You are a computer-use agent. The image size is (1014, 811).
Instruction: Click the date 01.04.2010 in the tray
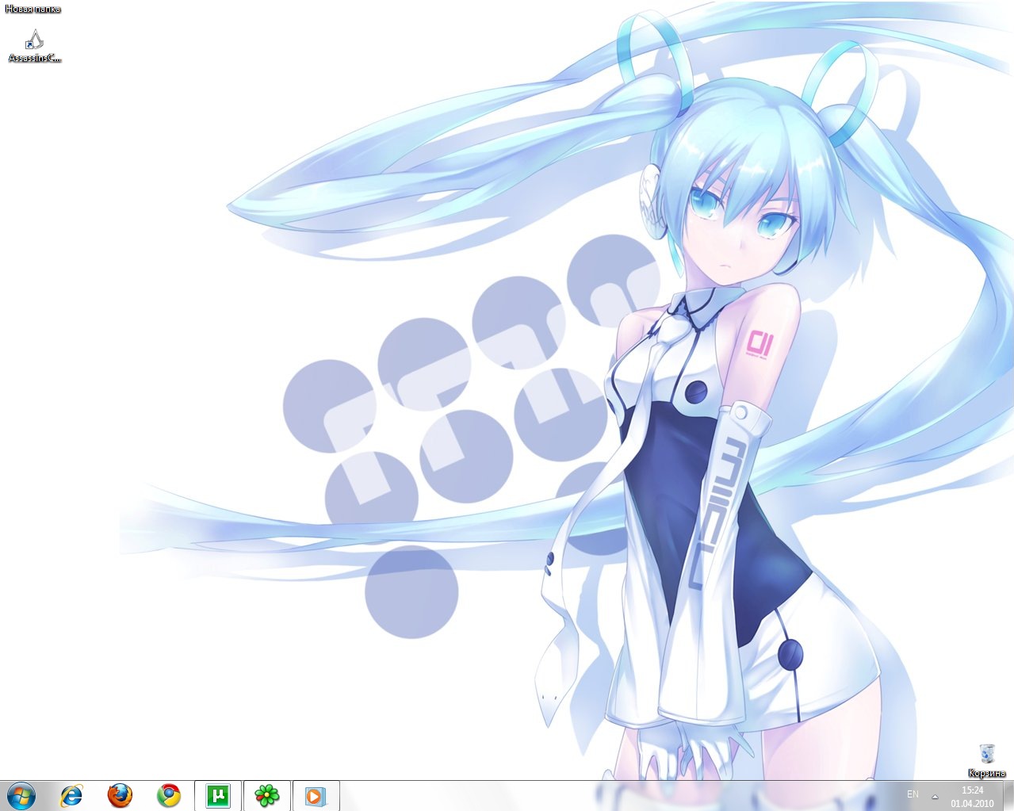[972, 803]
